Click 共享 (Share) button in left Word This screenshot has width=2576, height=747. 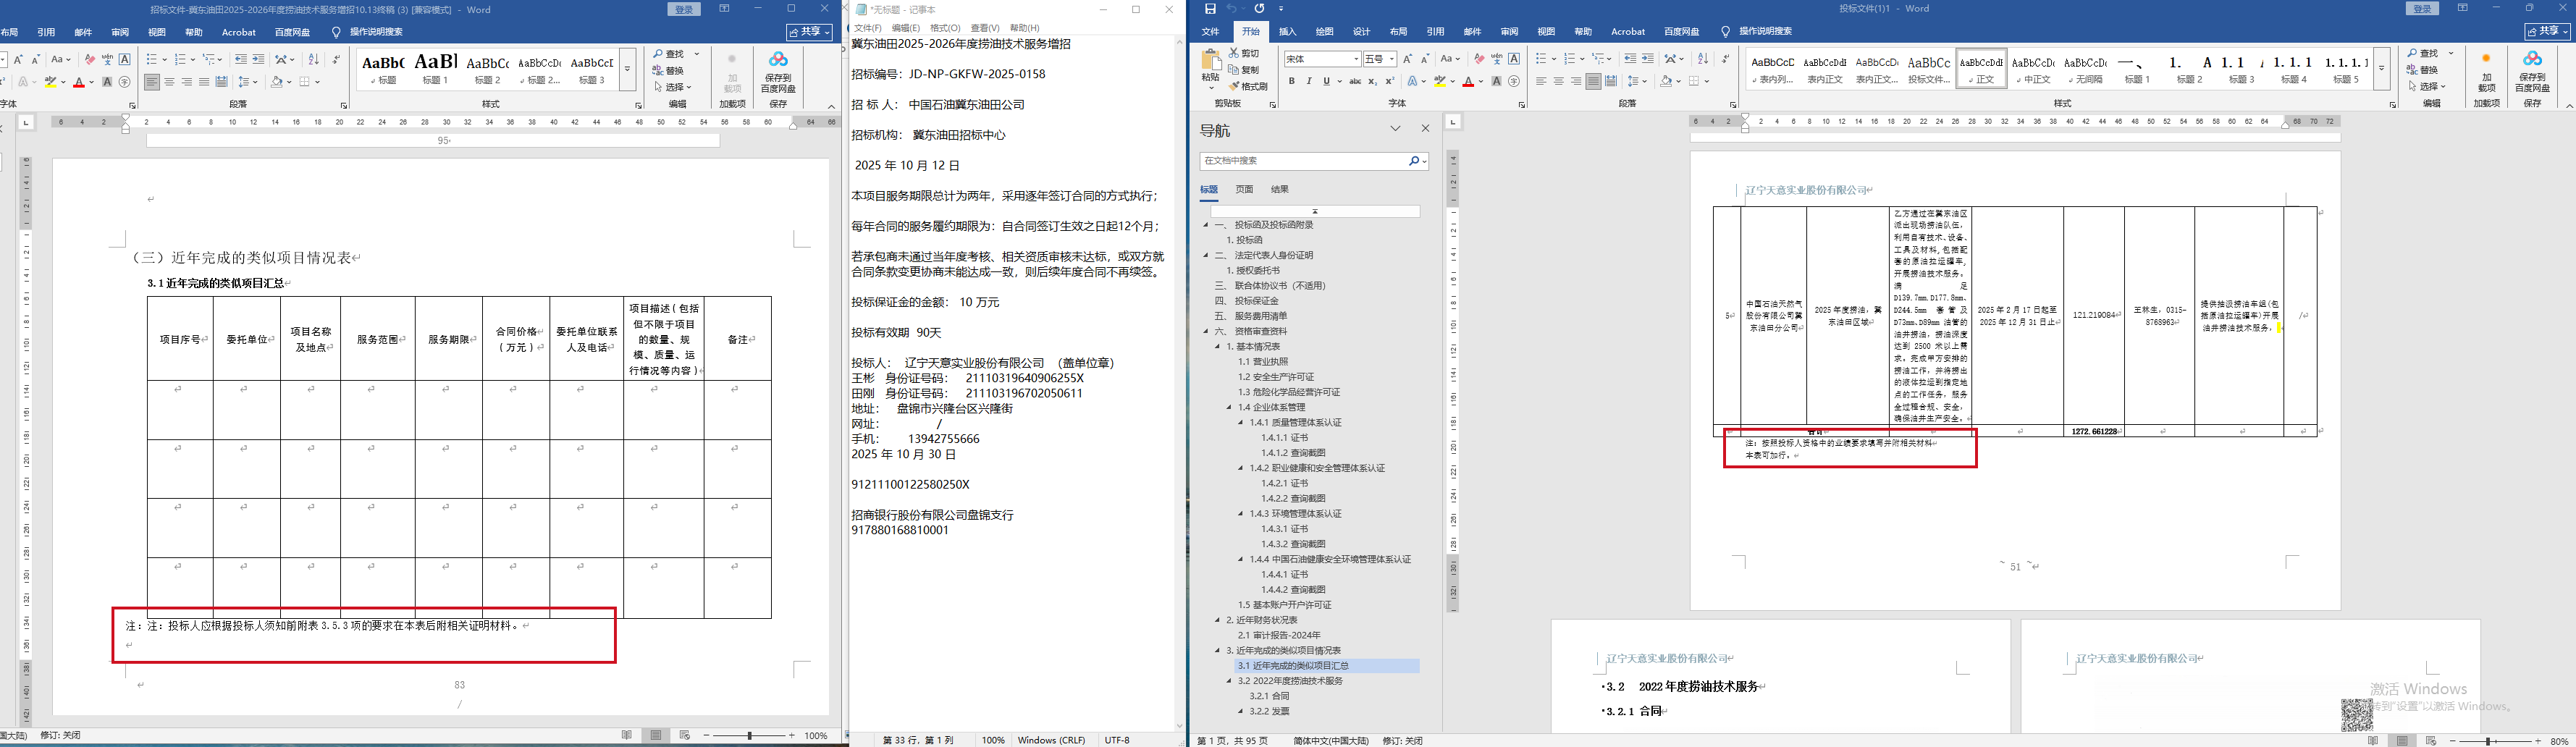click(x=809, y=32)
